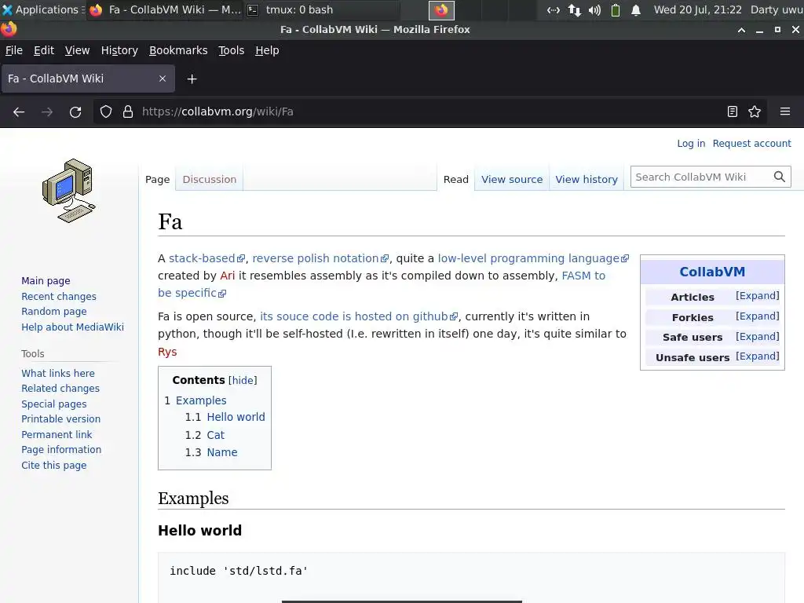Click the clock showing Wed 20 Jul, 21:22
This screenshot has width=804, height=603.
pos(697,9)
